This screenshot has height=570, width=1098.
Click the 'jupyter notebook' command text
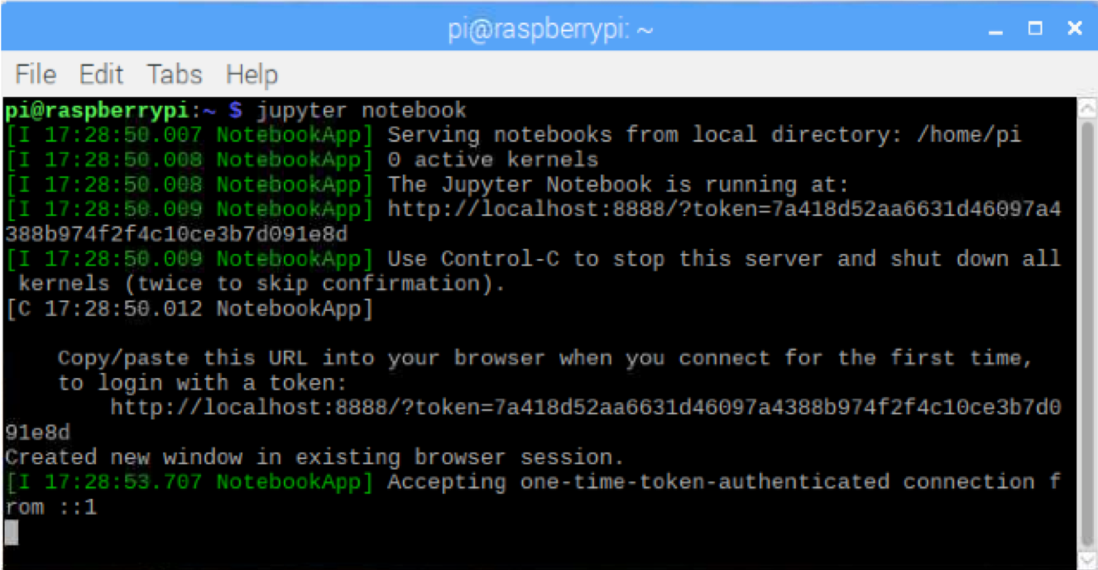(x=361, y=110)
